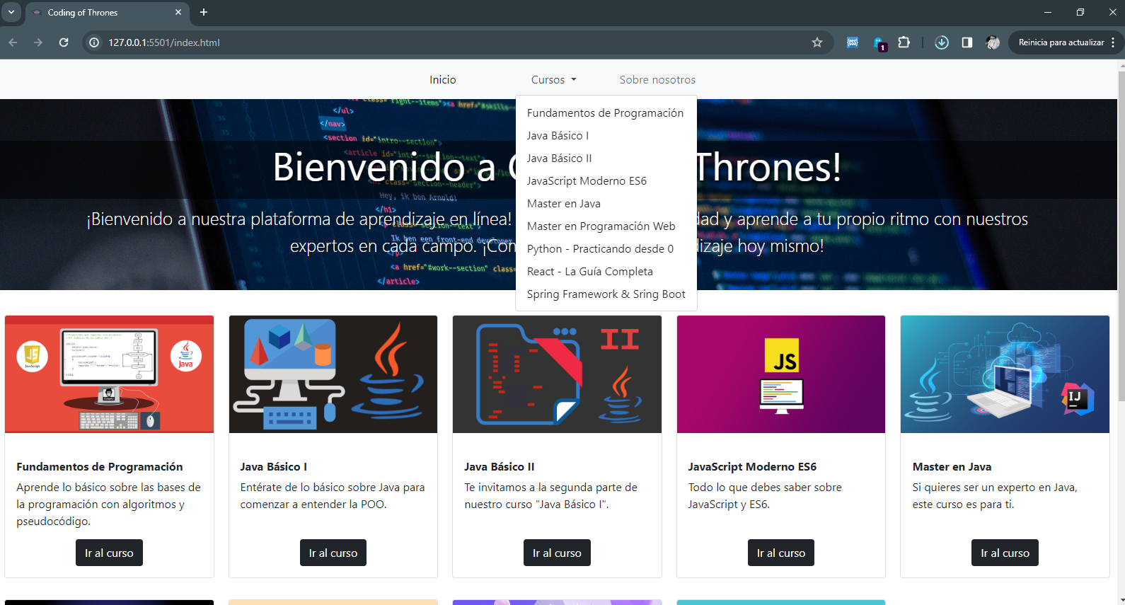Open the Master en Java card image
This screenshot has height=605, width=1125.
pyautogui.click(x=1005, y=374)
